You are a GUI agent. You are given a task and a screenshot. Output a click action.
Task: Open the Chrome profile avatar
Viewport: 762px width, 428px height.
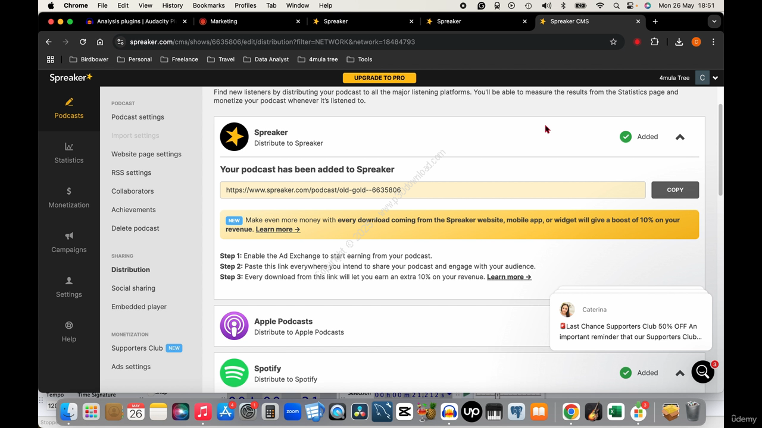coord(696,42)
